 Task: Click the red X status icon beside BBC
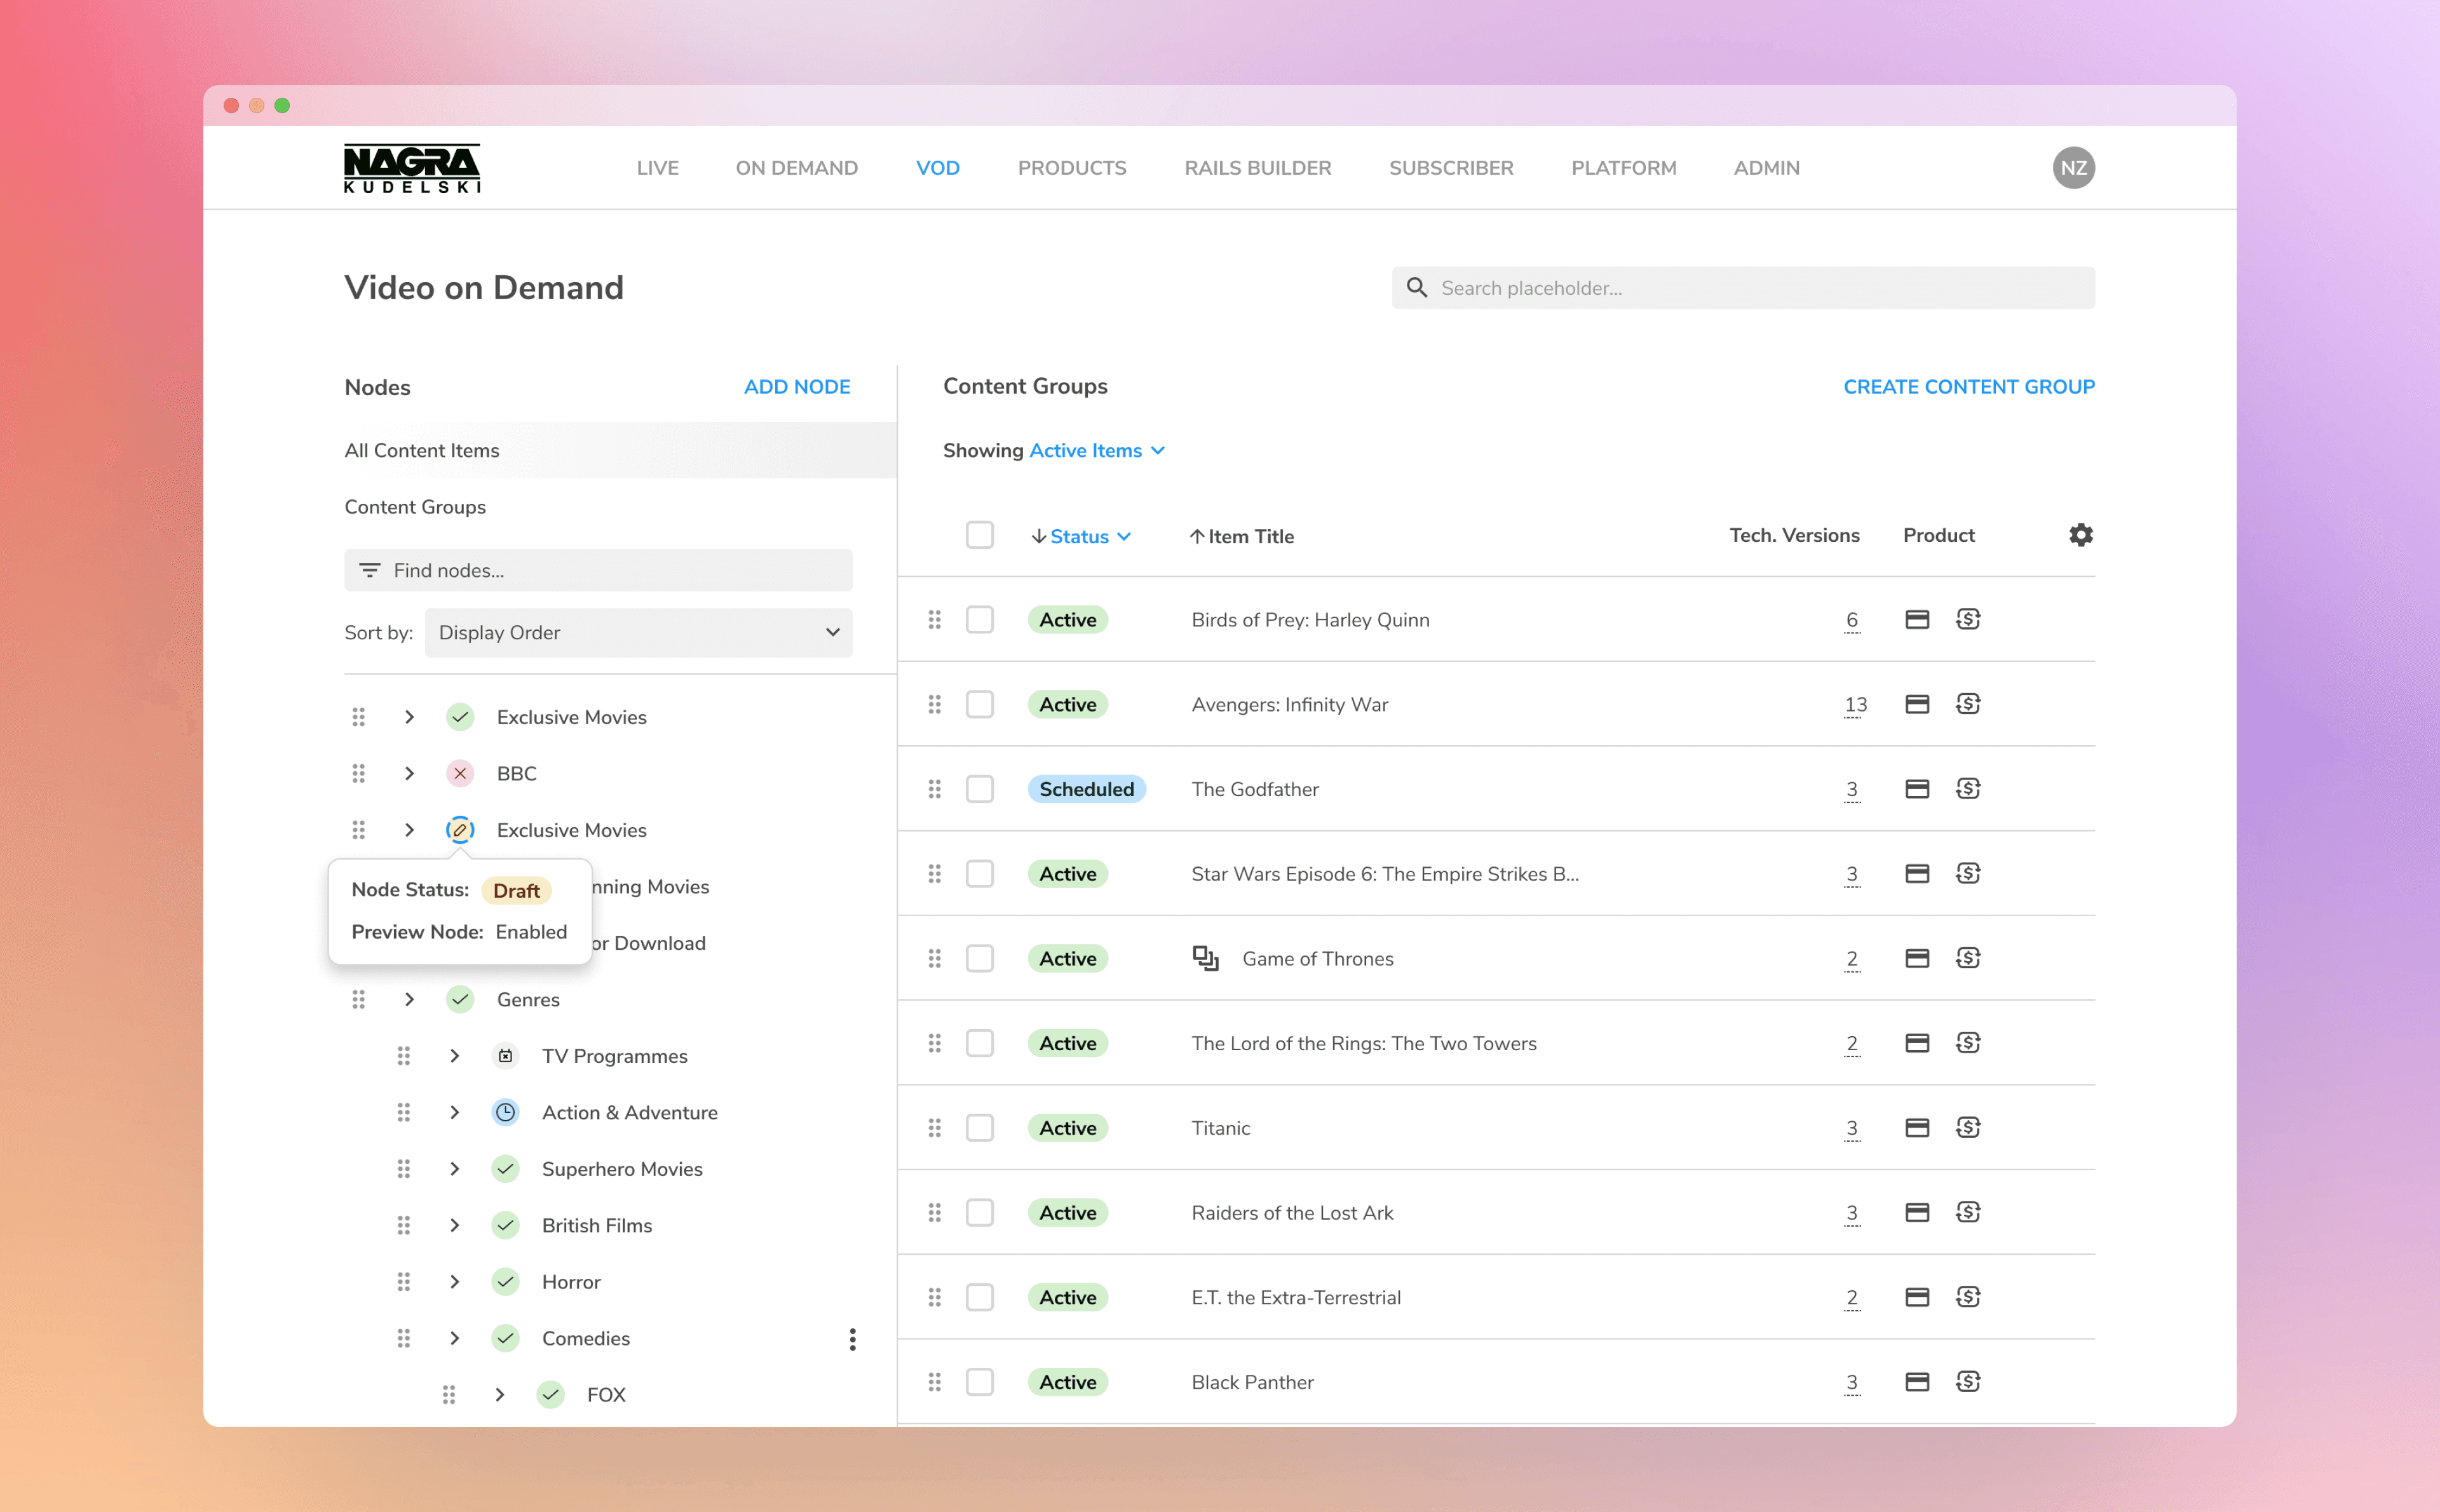click(x=460, y=773)
